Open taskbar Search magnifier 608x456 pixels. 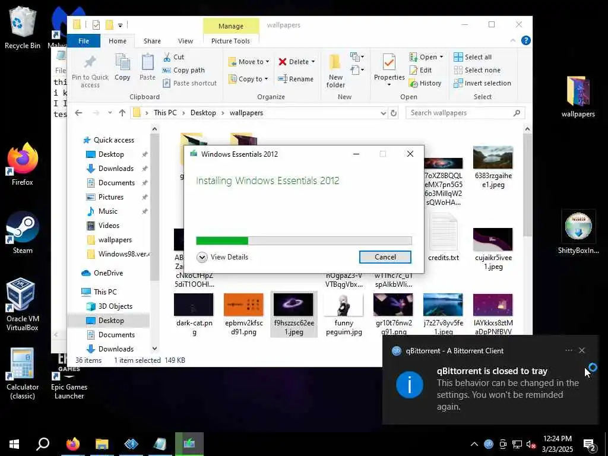click(x=43, y=444)
